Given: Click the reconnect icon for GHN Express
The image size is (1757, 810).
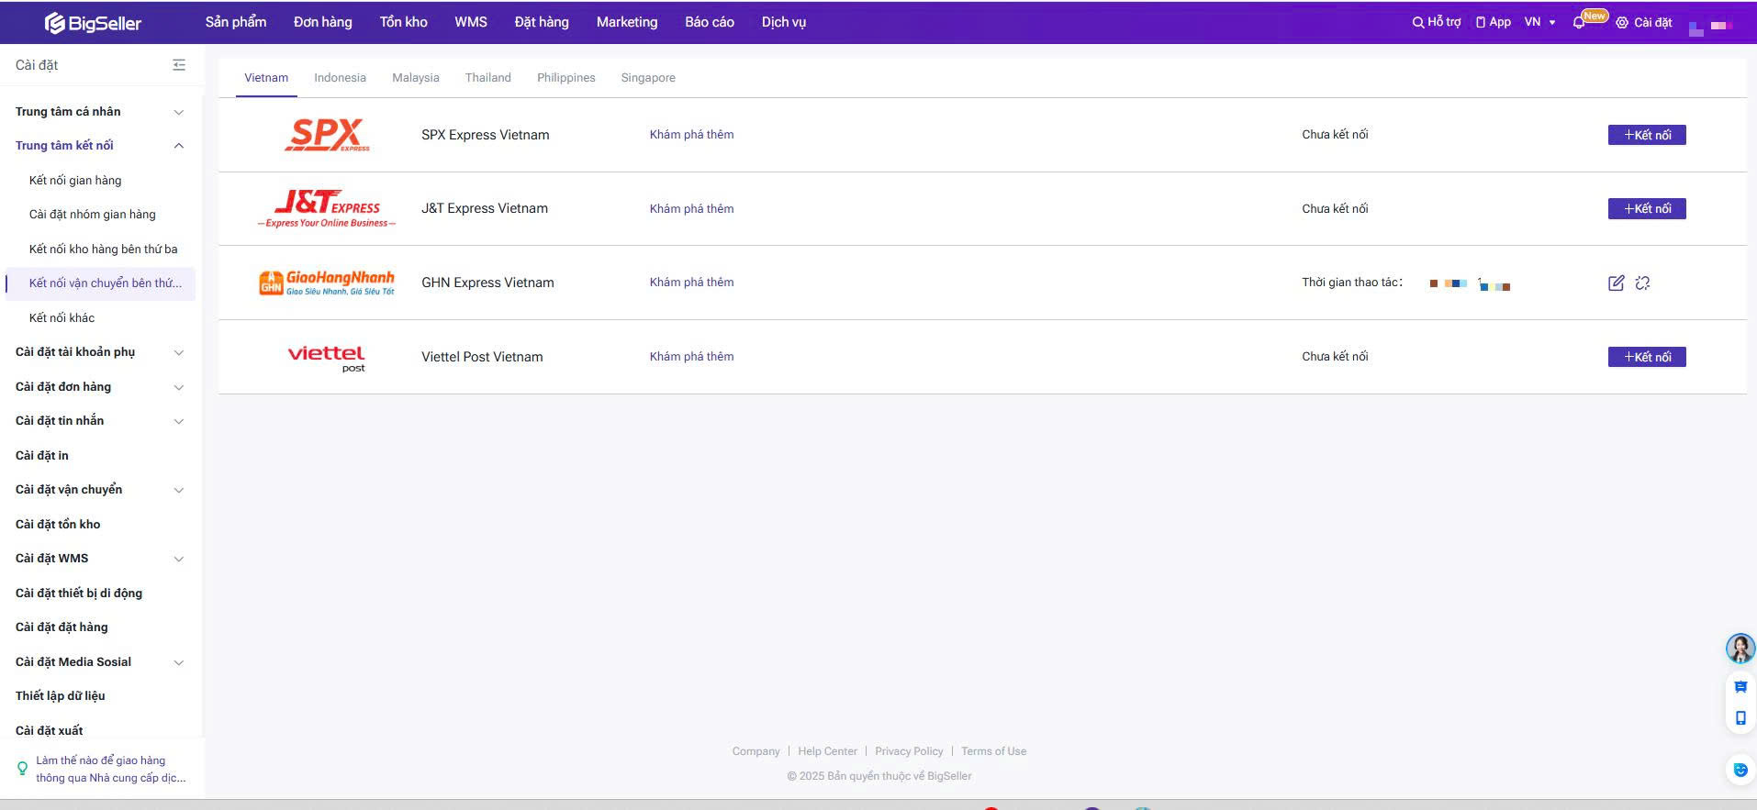Looking at the screenshot, I should coord(1642,283).
